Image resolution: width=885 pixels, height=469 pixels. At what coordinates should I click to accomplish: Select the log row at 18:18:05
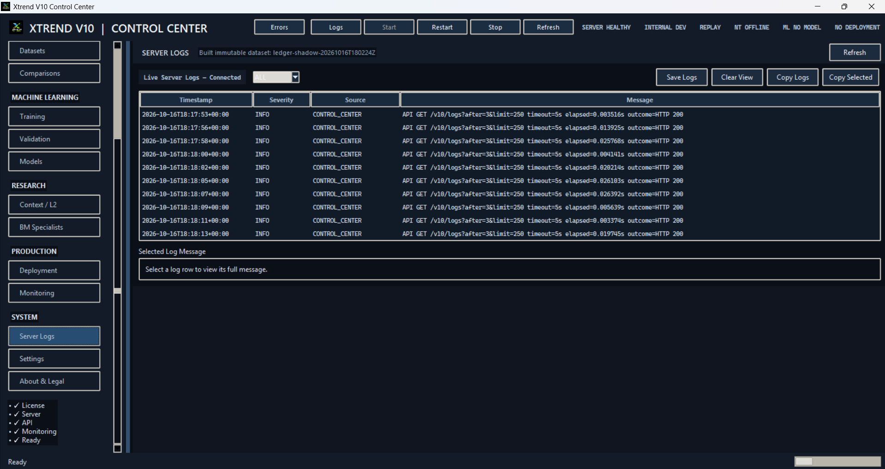[x=510, y=181]
